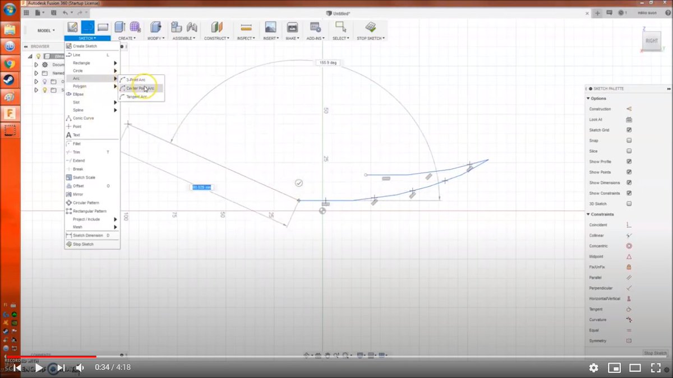Select Center Point Arc from Arc submenu
Viewport: 673px width, 378px height.
click(141, 88)
